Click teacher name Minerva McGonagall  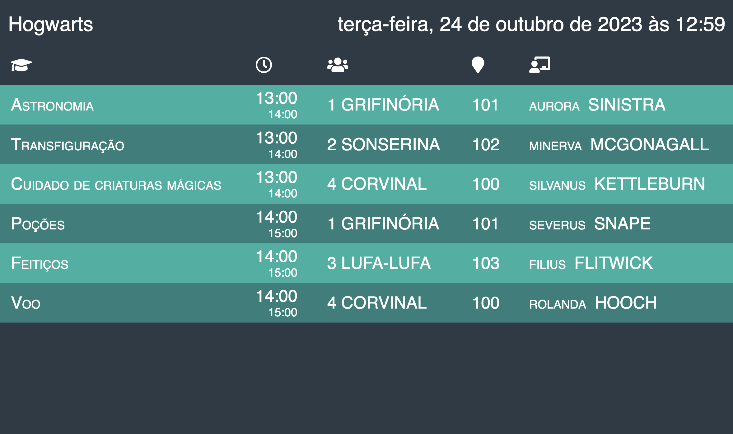(619, 145)
